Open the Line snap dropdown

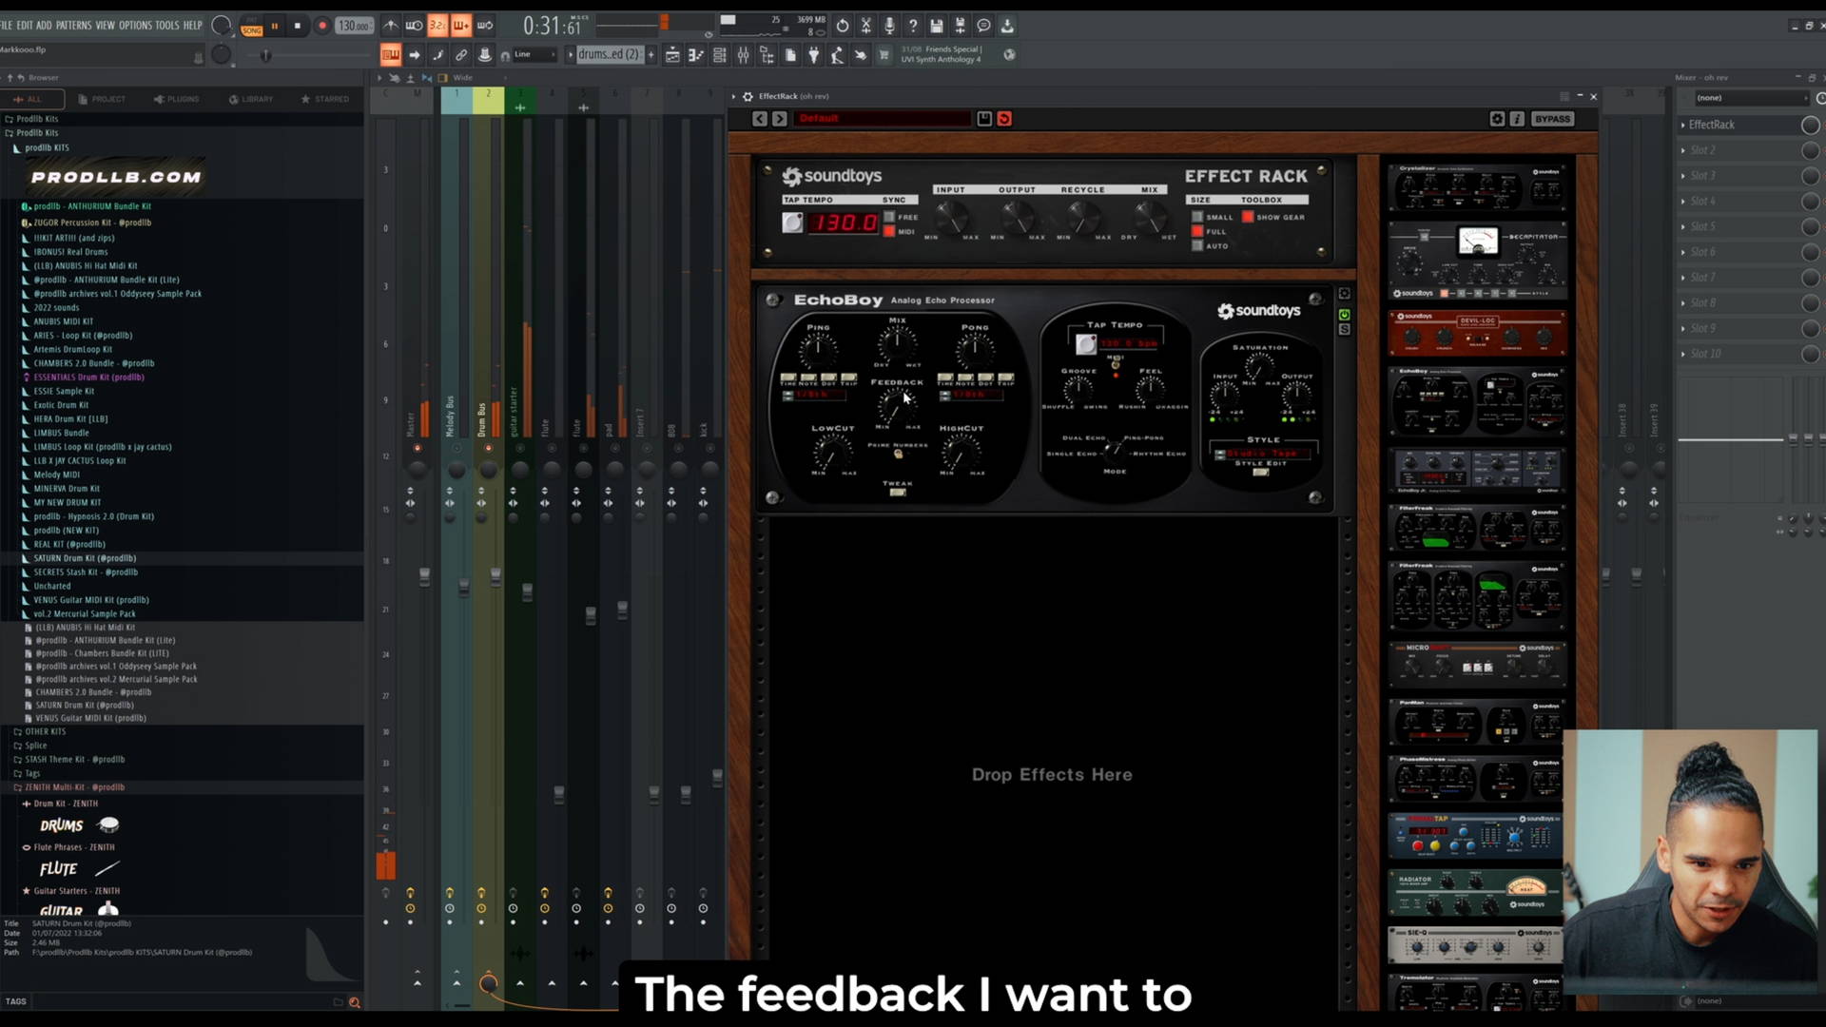click(x=534, y=55)
